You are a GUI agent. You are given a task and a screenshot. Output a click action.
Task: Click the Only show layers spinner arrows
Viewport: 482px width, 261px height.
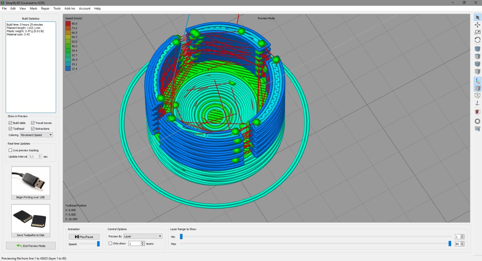tap(143, 244)
